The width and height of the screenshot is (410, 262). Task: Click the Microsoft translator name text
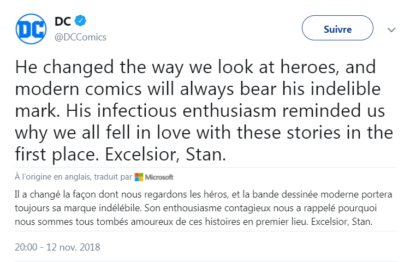click(159, 177)
